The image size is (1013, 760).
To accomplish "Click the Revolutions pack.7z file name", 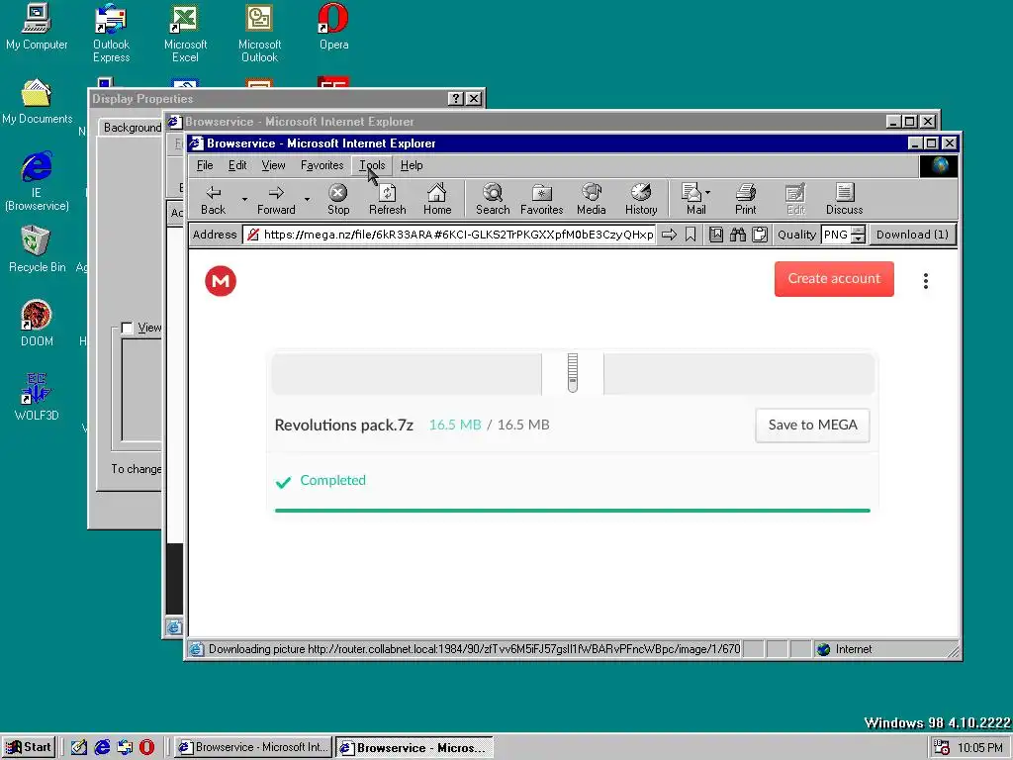I will pos(343,426).
